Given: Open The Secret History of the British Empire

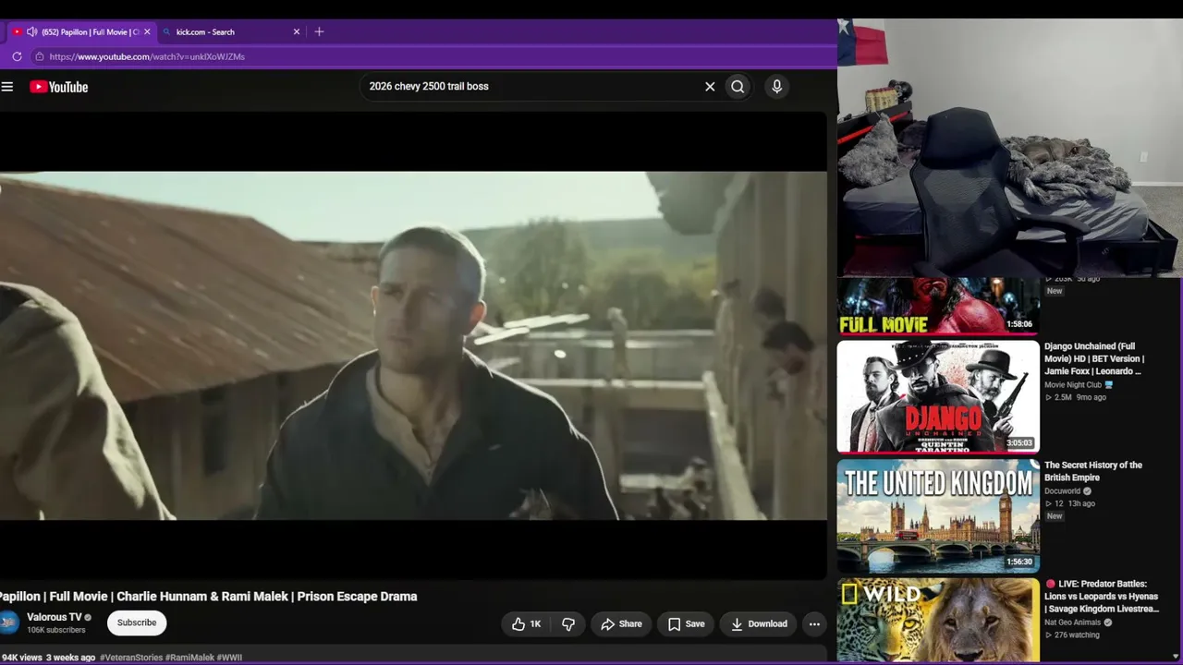Looking at the screenshot, I should (1093, 471).
